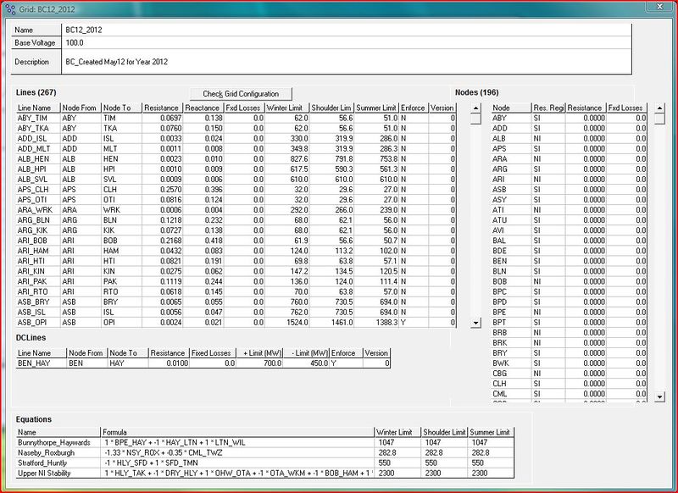Click the Grid window icon in title bar
This screenshot has height=493, width=678.
[10, 8]
